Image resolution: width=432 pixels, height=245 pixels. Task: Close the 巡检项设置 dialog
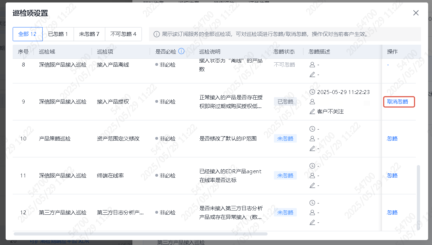point(416,13)
